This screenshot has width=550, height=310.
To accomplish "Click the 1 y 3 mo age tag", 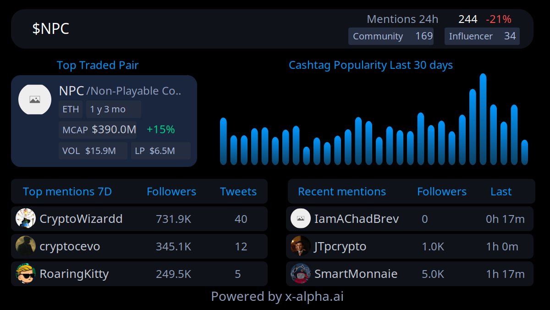I will 114,109.
